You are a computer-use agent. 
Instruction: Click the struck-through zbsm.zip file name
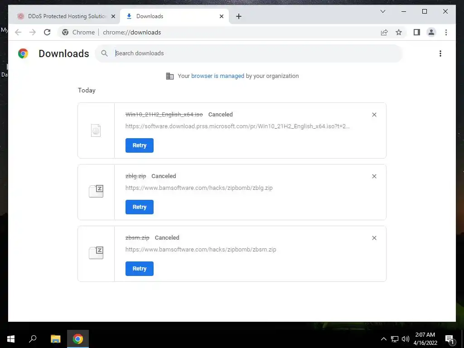tap(137, 237)
